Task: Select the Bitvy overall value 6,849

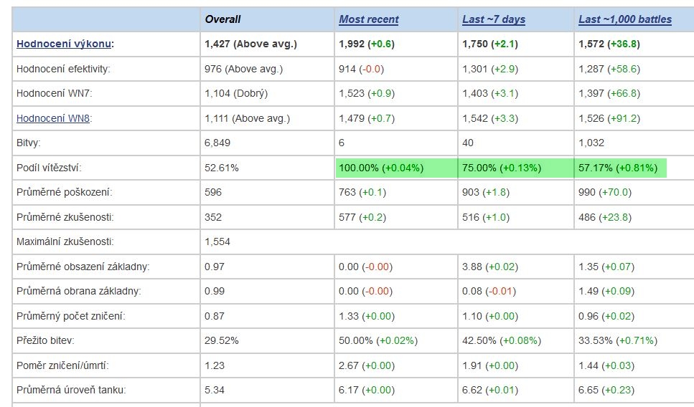Action: [217, 143]
